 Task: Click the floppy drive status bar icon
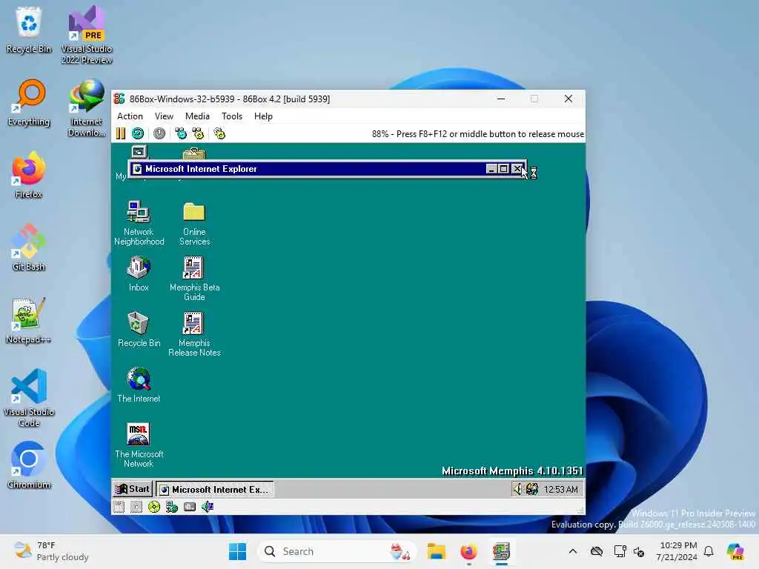coord(119,507)
